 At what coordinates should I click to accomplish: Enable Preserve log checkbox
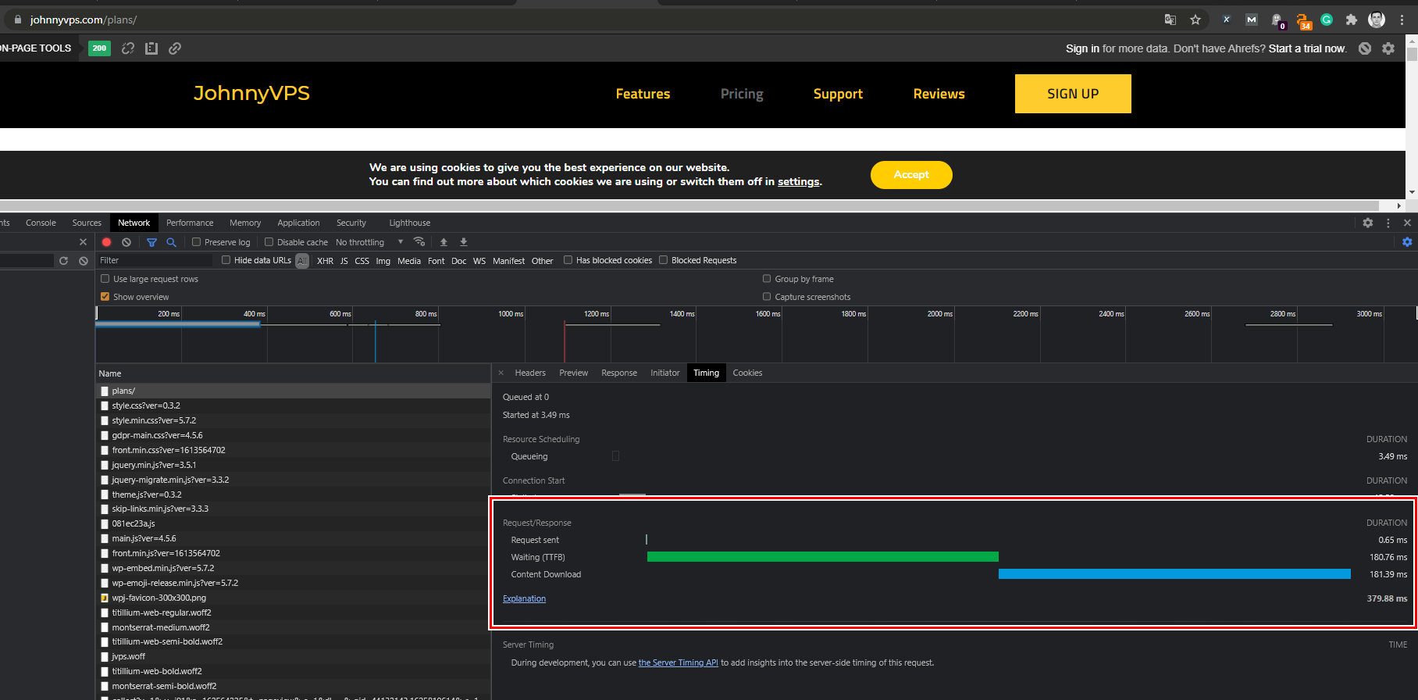coord(197,242)
